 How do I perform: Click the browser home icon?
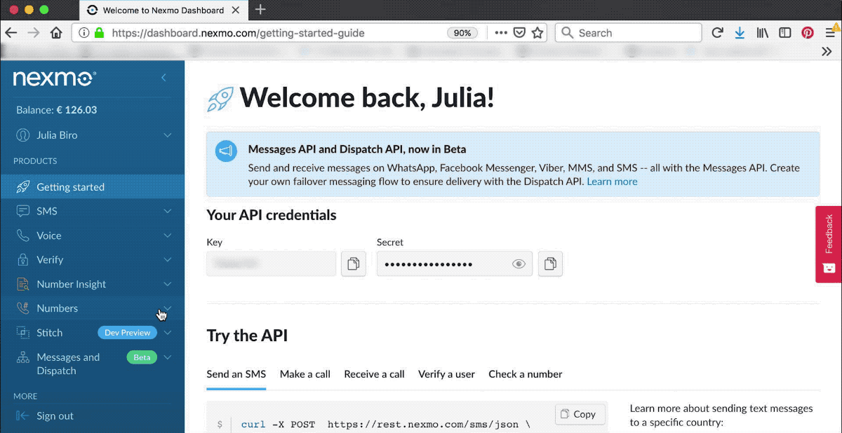56,33
